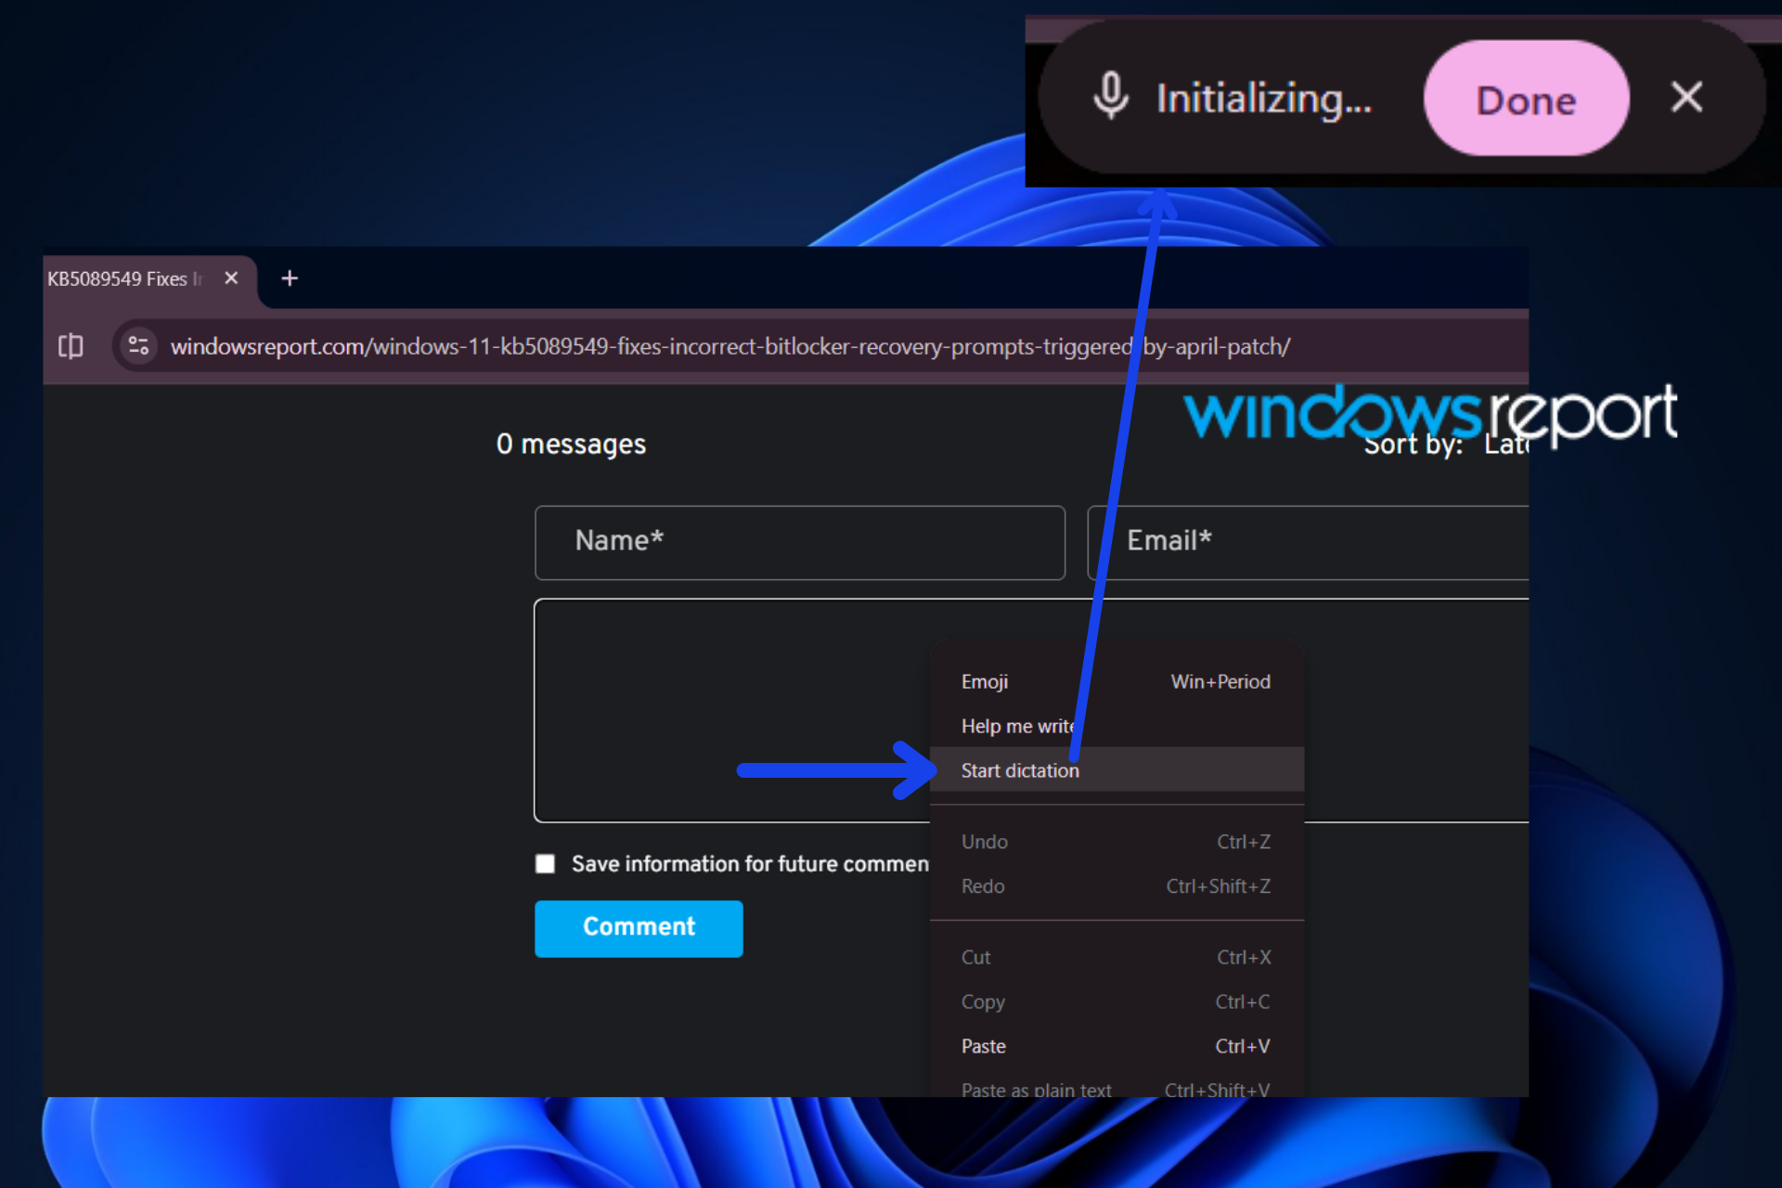The height and width of the screenshot is (1188, 1782).
Task: Click the blue Comment button
Action: coord(639,928)
